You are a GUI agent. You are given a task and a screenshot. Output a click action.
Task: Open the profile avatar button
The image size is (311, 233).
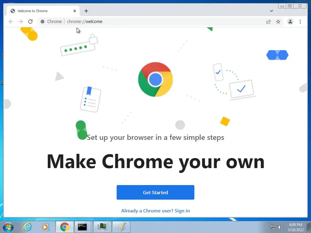coord(290,22)
